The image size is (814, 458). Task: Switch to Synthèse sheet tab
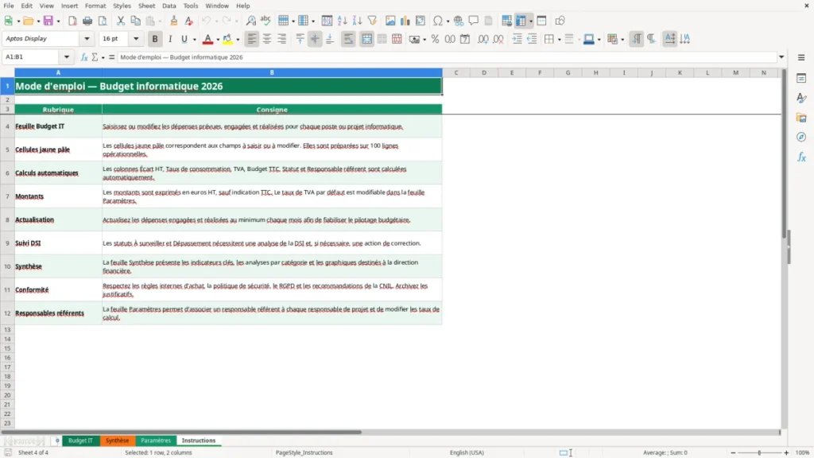(118, 441)
